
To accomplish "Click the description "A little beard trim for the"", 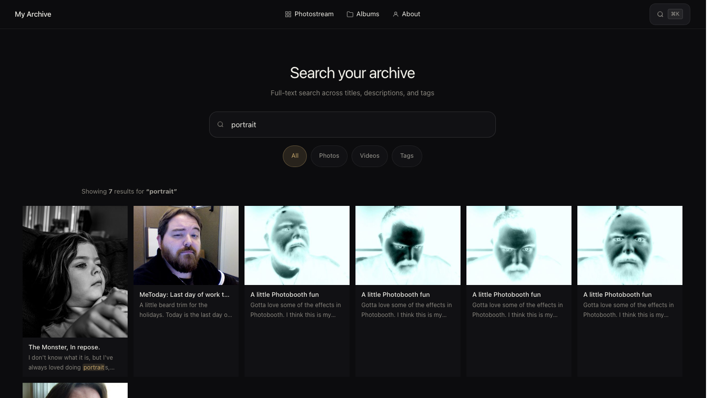I will [x=173, y=305].
